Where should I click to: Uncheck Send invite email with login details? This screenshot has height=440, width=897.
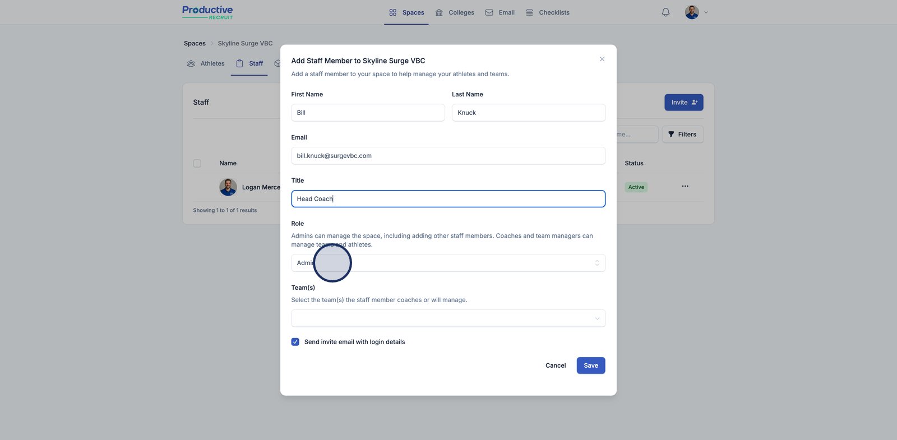295,342
